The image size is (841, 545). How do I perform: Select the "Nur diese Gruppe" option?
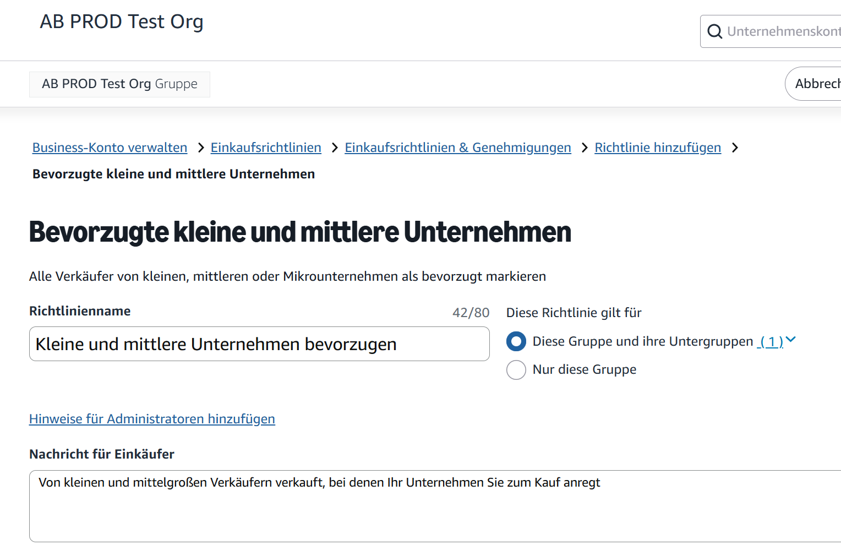point(516,369)
